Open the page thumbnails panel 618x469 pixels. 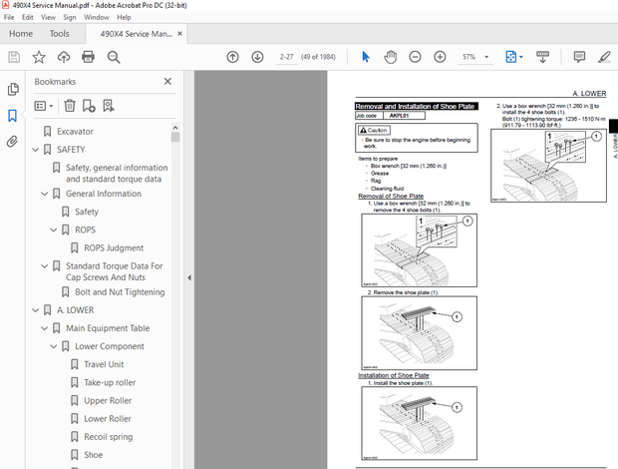[x=13, y=89]
